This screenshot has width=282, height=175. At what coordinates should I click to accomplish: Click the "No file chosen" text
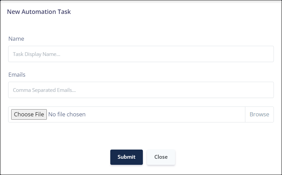point(67,114)
